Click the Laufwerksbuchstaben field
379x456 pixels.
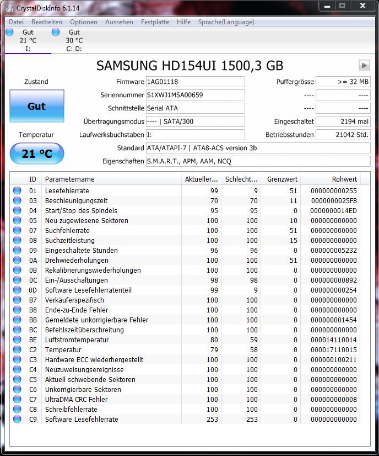(x=196, y=135)
